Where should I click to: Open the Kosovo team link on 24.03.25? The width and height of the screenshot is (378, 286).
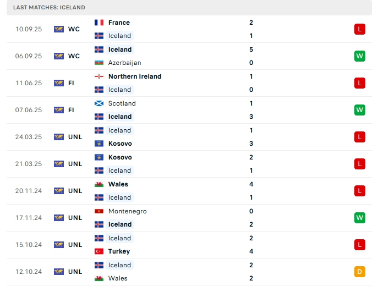click(x=120, y=144)
